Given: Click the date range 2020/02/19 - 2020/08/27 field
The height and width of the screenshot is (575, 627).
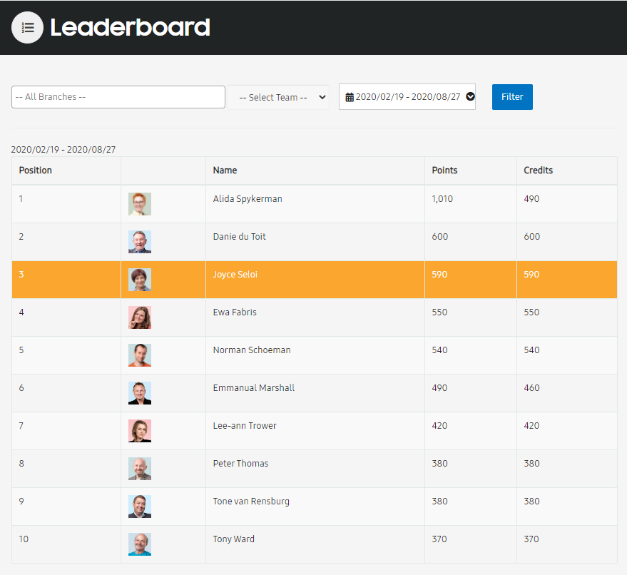Looking at the screenshot, I should 407,97.
